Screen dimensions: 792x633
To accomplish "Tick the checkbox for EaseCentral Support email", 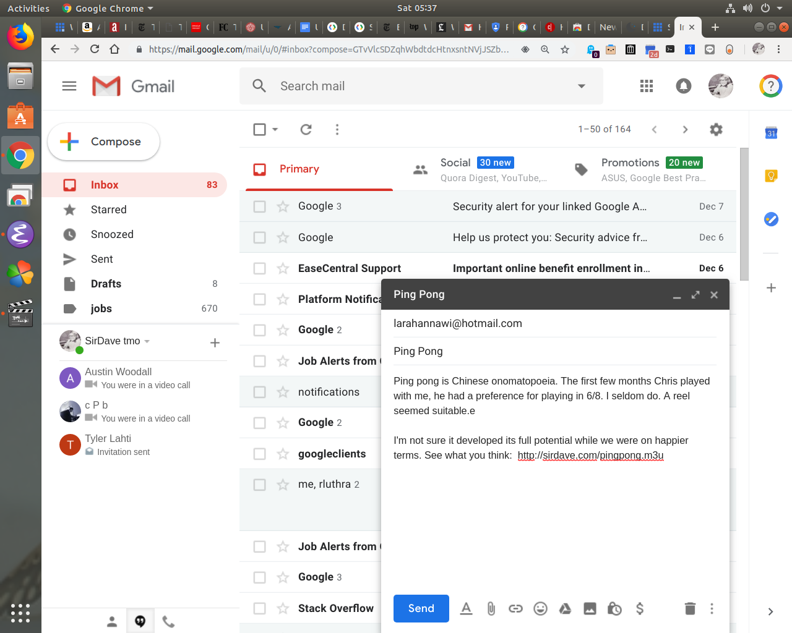I will [x=260, y=268].
